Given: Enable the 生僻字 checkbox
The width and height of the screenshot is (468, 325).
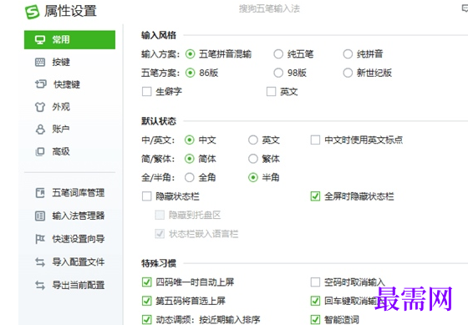Looking at the screenshot, I should 146,92.
